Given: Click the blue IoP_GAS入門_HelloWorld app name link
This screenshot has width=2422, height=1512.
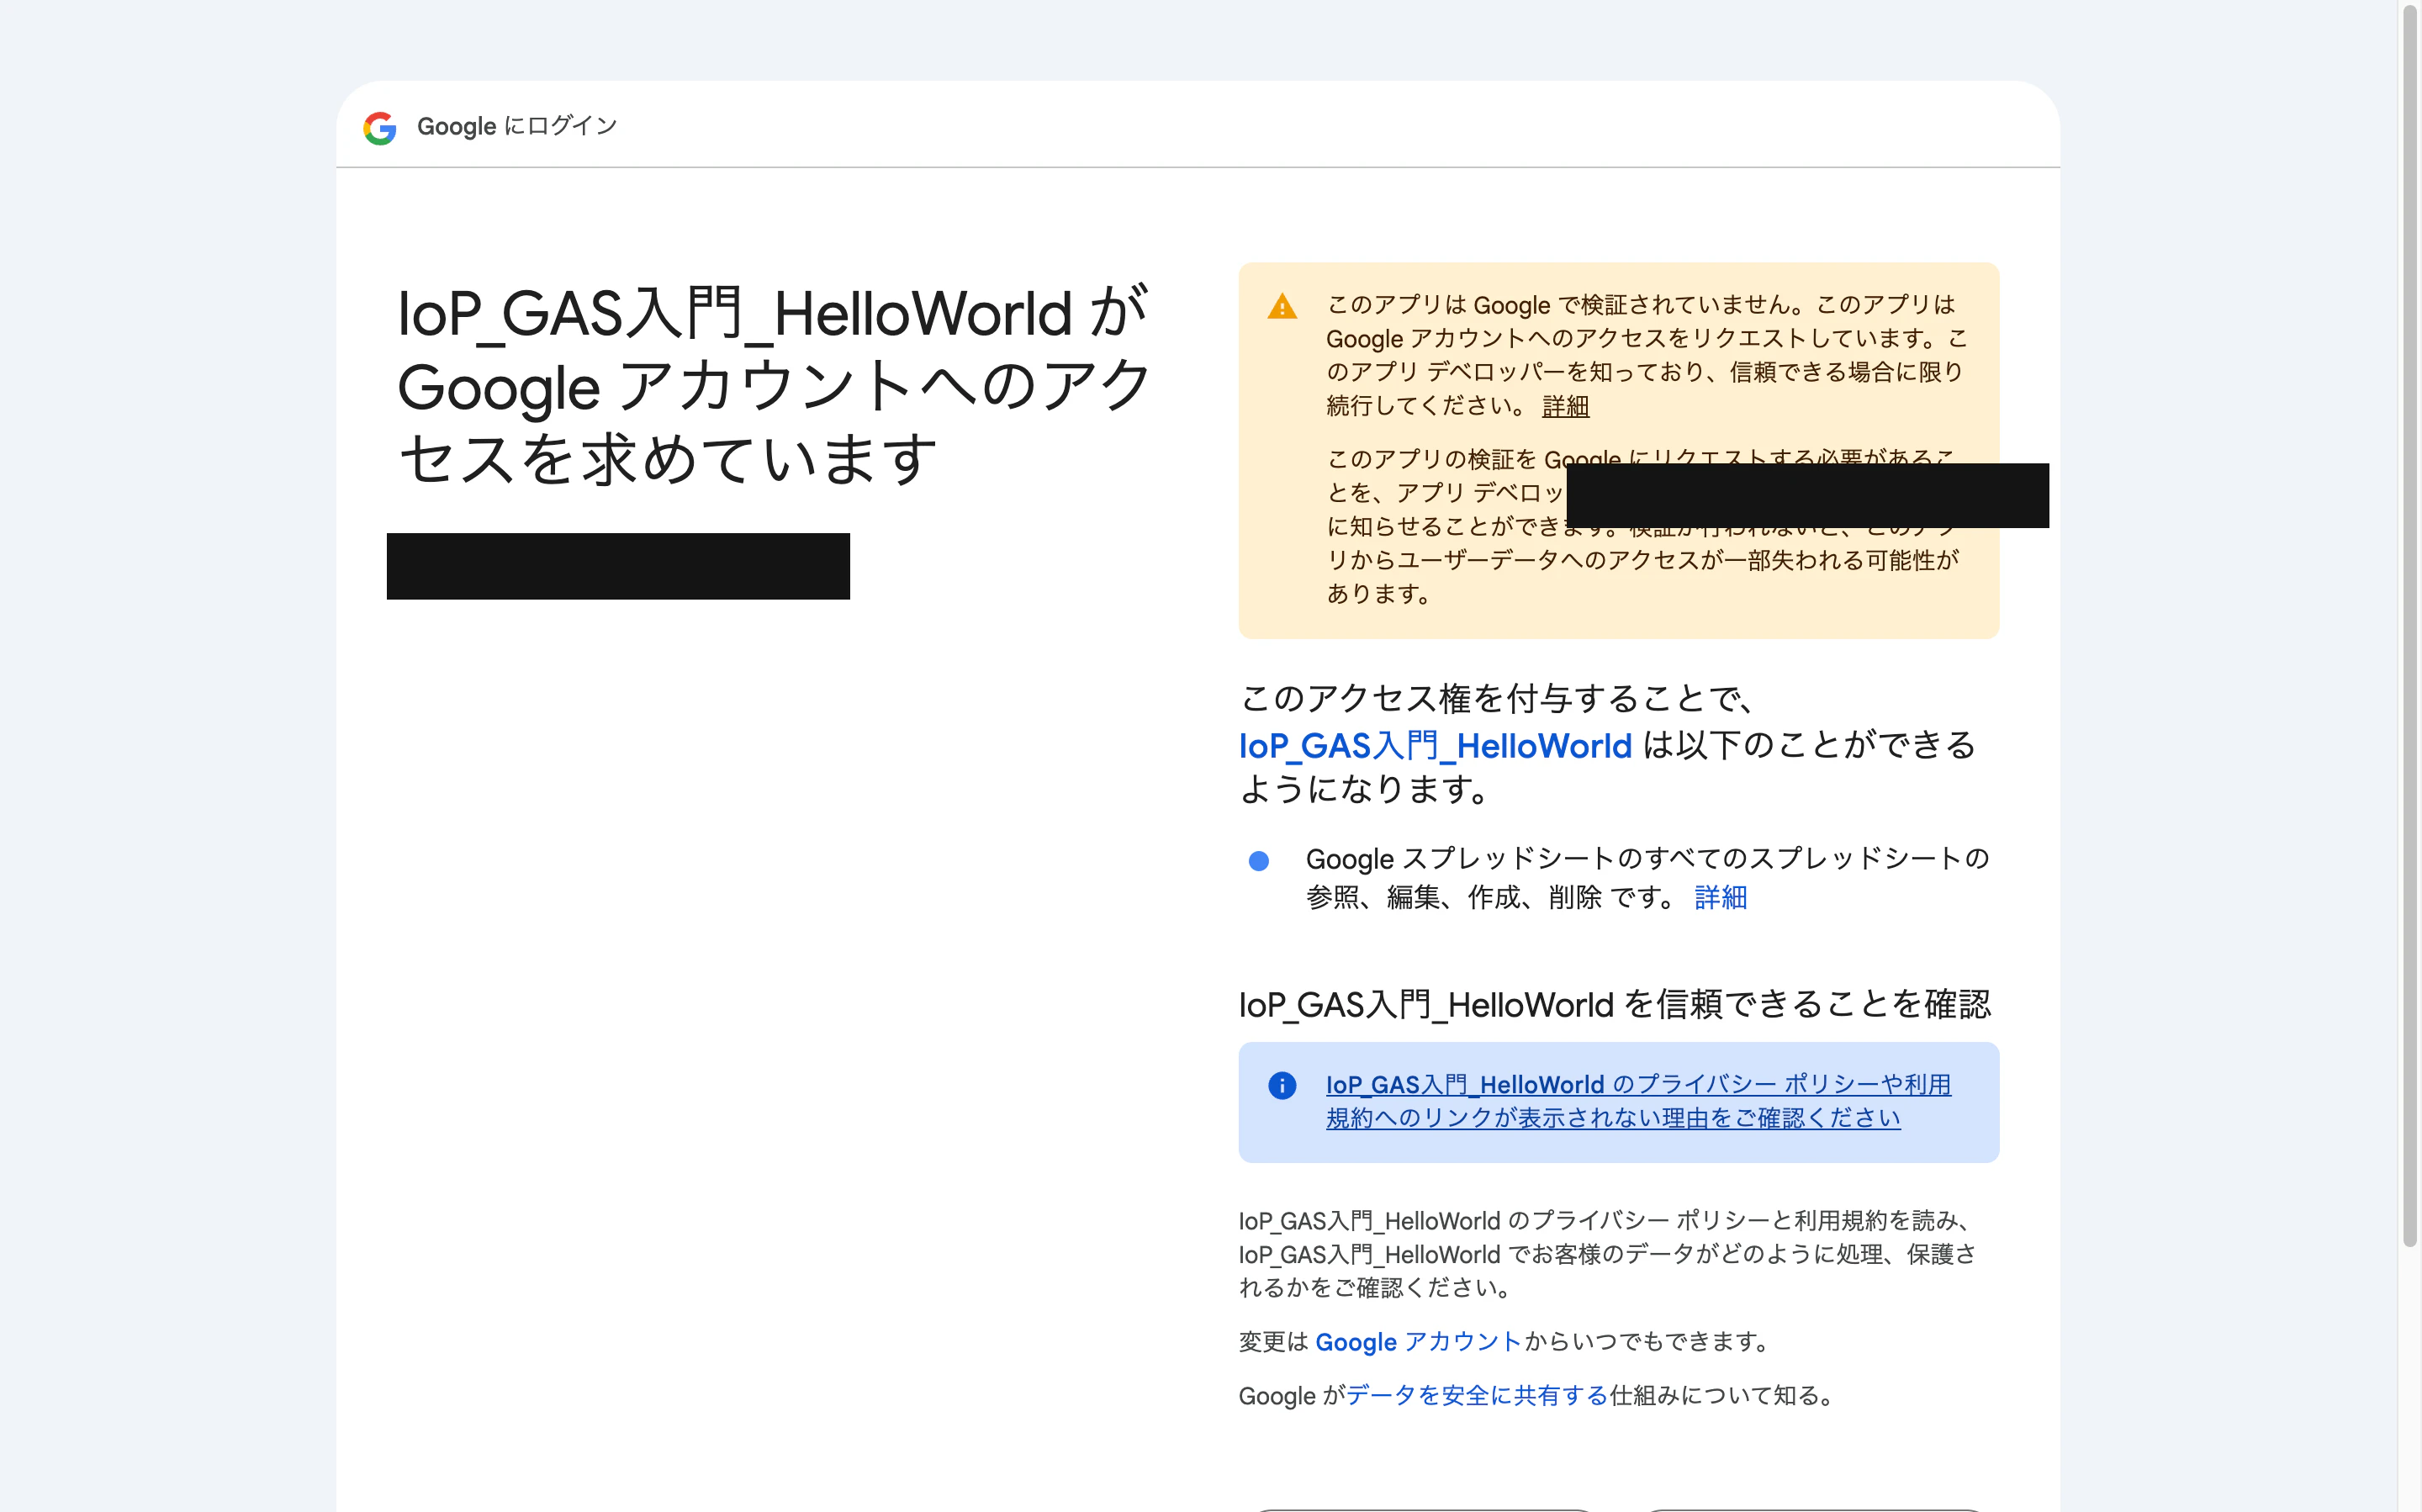Looking at the screenshot, I should [1435, 746].
